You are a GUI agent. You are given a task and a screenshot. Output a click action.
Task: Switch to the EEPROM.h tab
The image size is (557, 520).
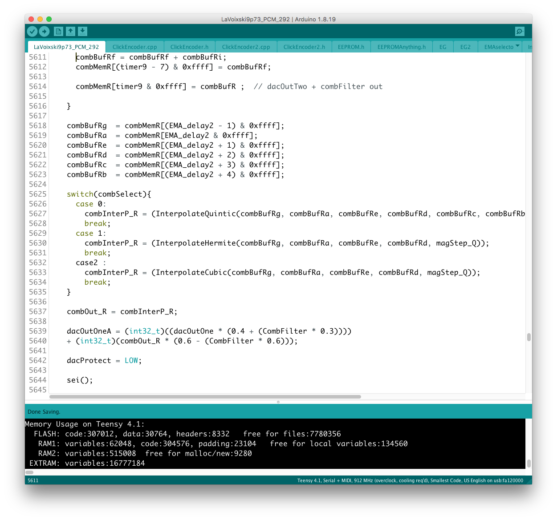tap(351, 47)
